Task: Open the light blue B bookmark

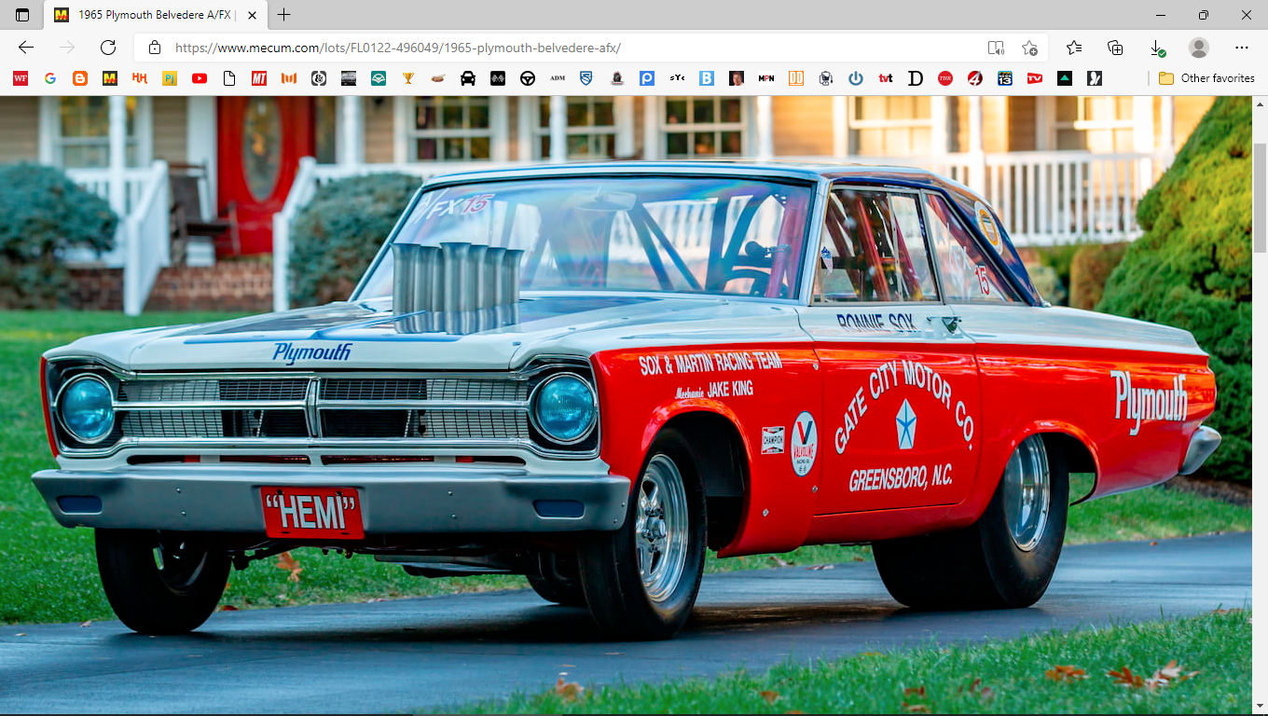Action: click(707, 78)
